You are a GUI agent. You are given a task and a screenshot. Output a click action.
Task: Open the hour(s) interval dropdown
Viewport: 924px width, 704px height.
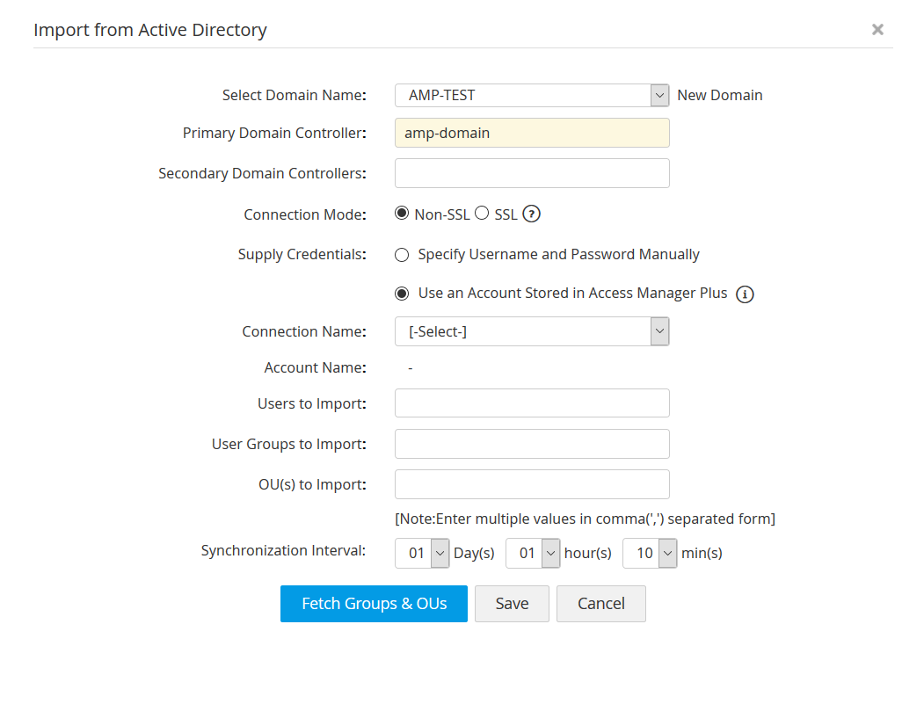533,554
